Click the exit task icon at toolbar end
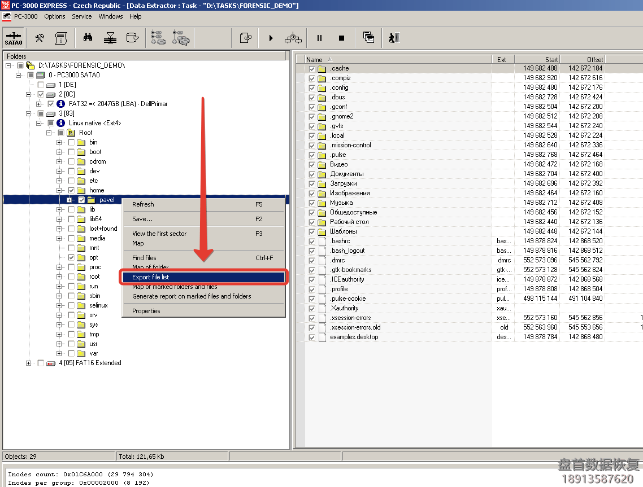 pyautogui.click(x=393, y=37)
